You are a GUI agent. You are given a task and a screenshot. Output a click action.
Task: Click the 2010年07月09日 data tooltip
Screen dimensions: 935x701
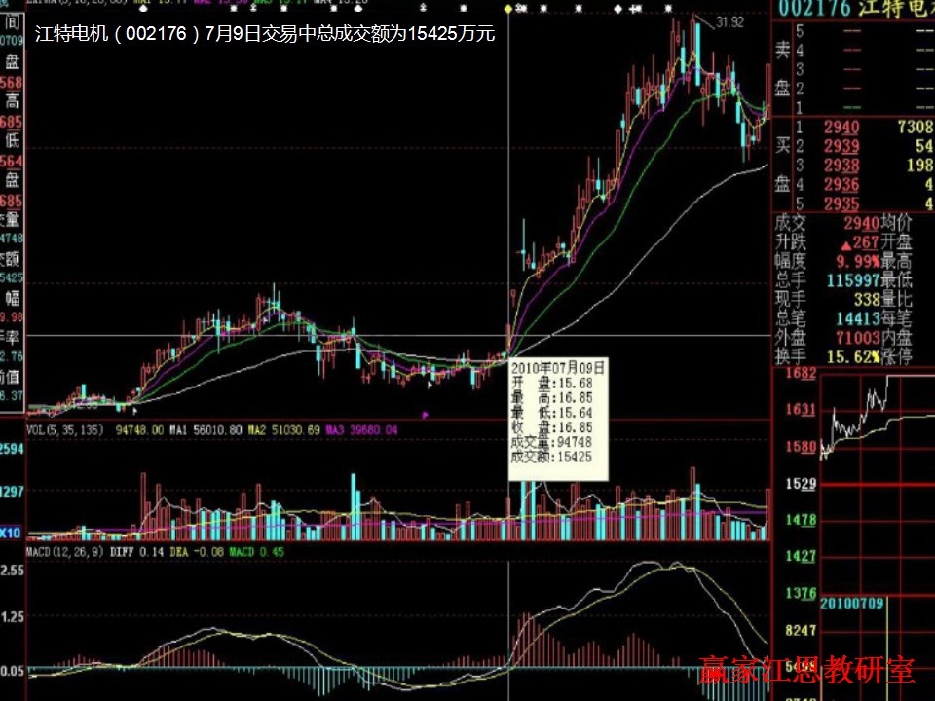coord(558,419)
